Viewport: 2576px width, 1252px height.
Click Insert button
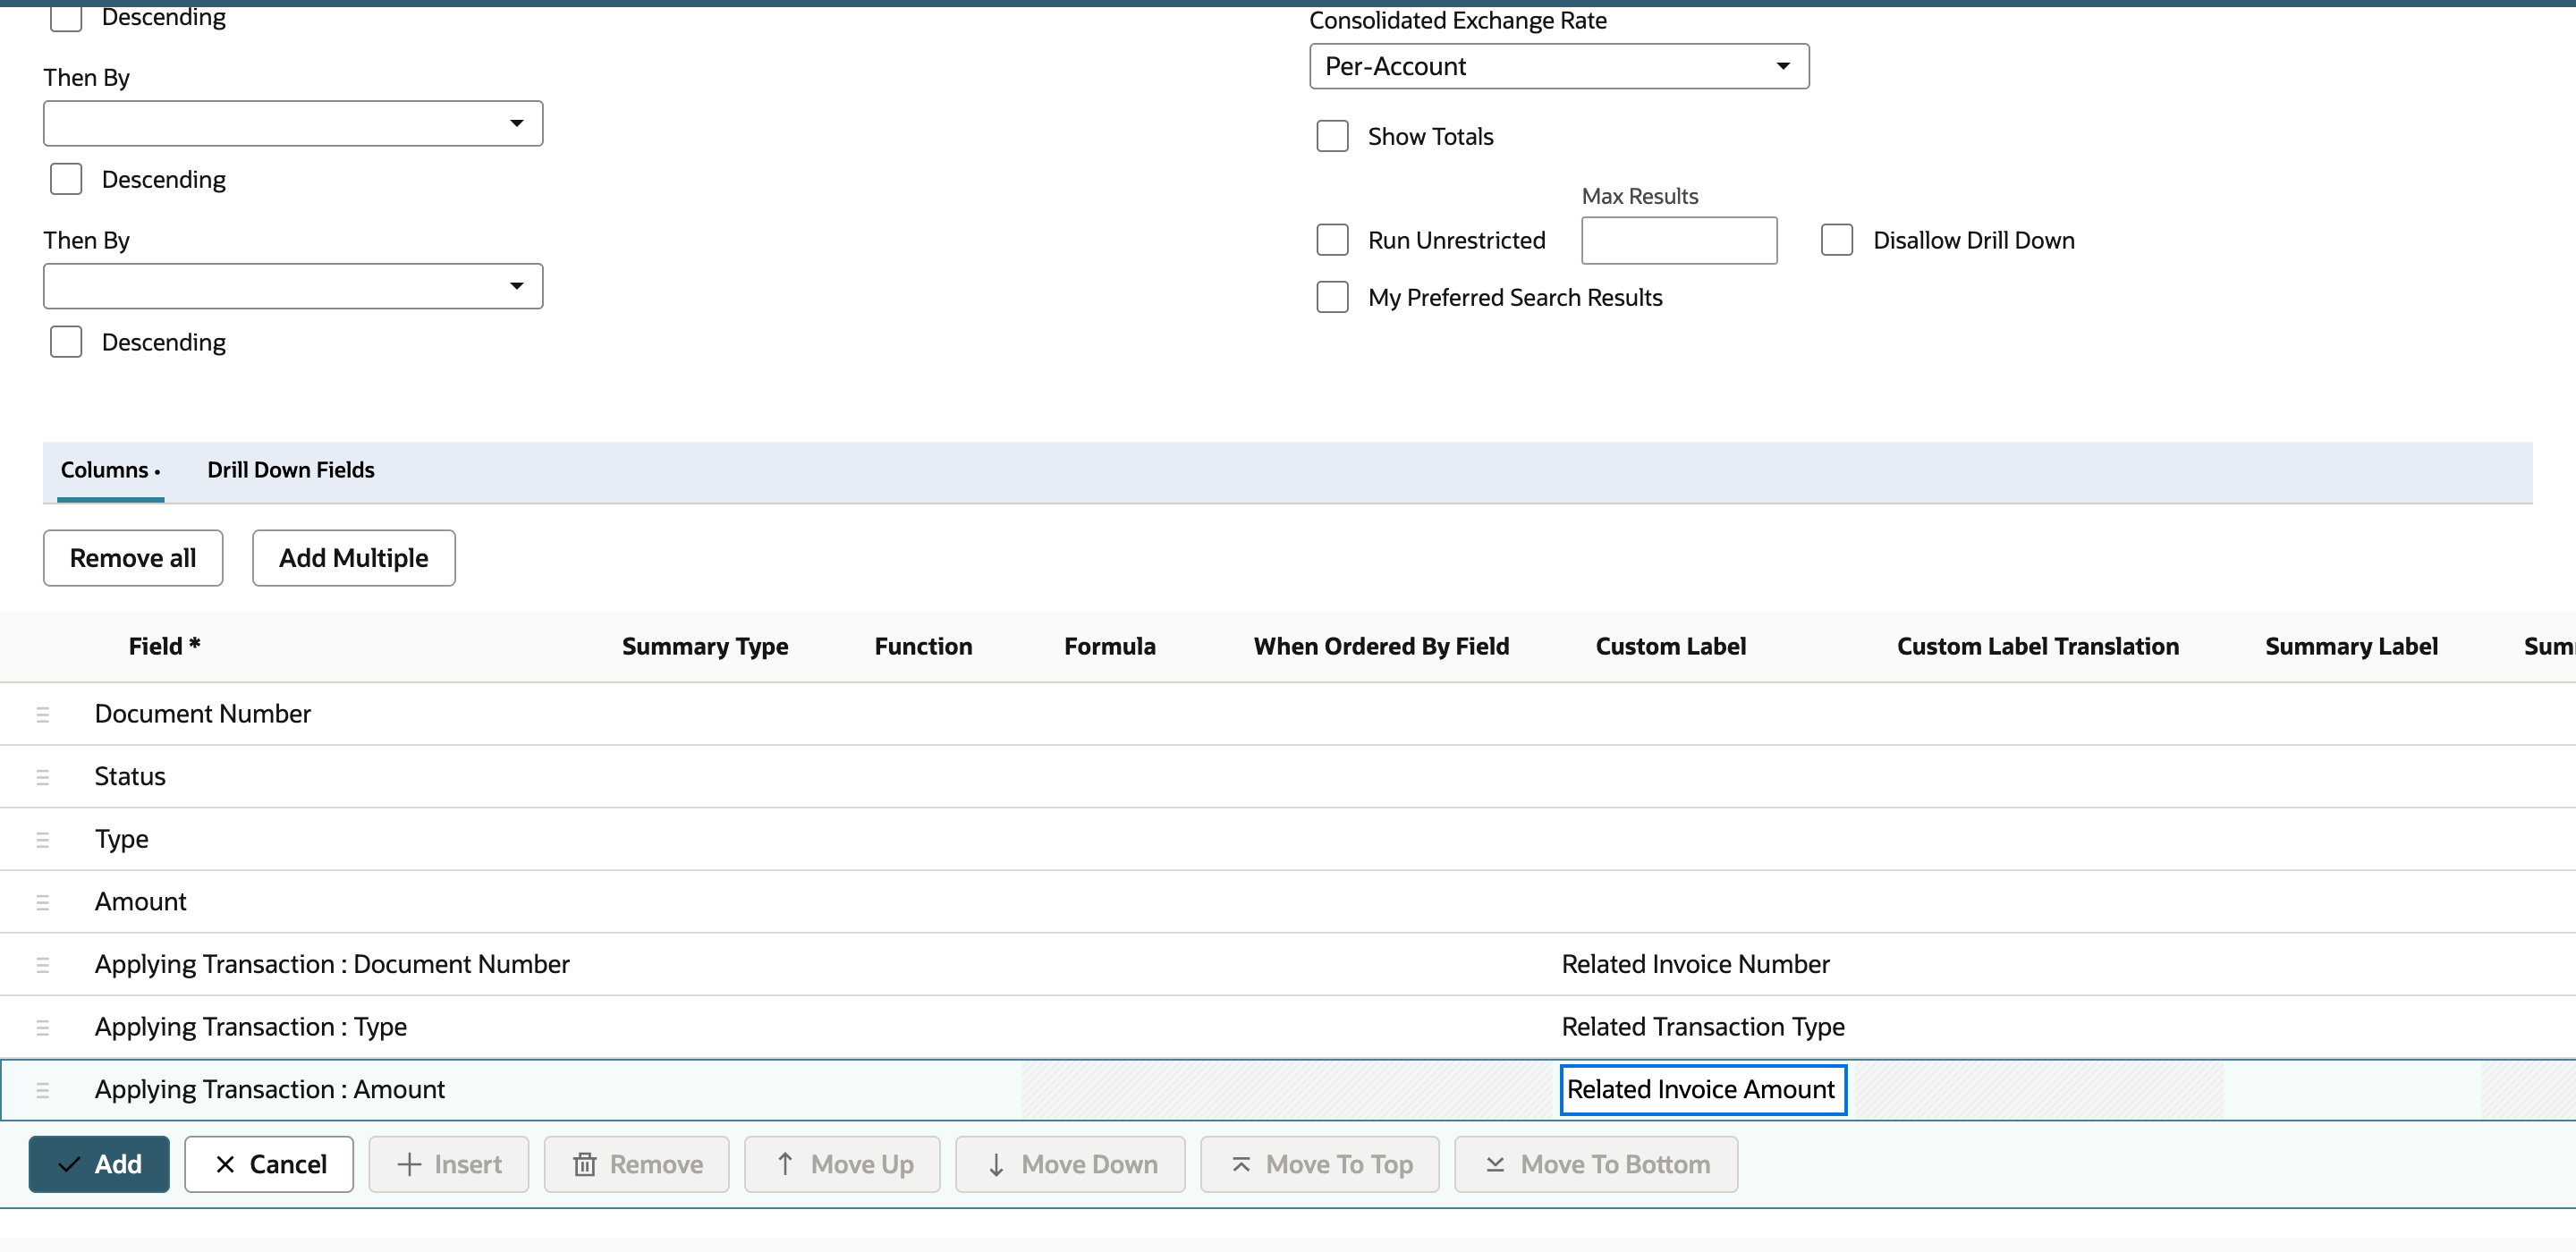point(448,1164)
